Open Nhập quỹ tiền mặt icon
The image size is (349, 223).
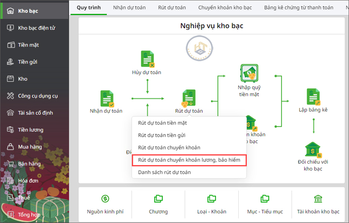249,73
